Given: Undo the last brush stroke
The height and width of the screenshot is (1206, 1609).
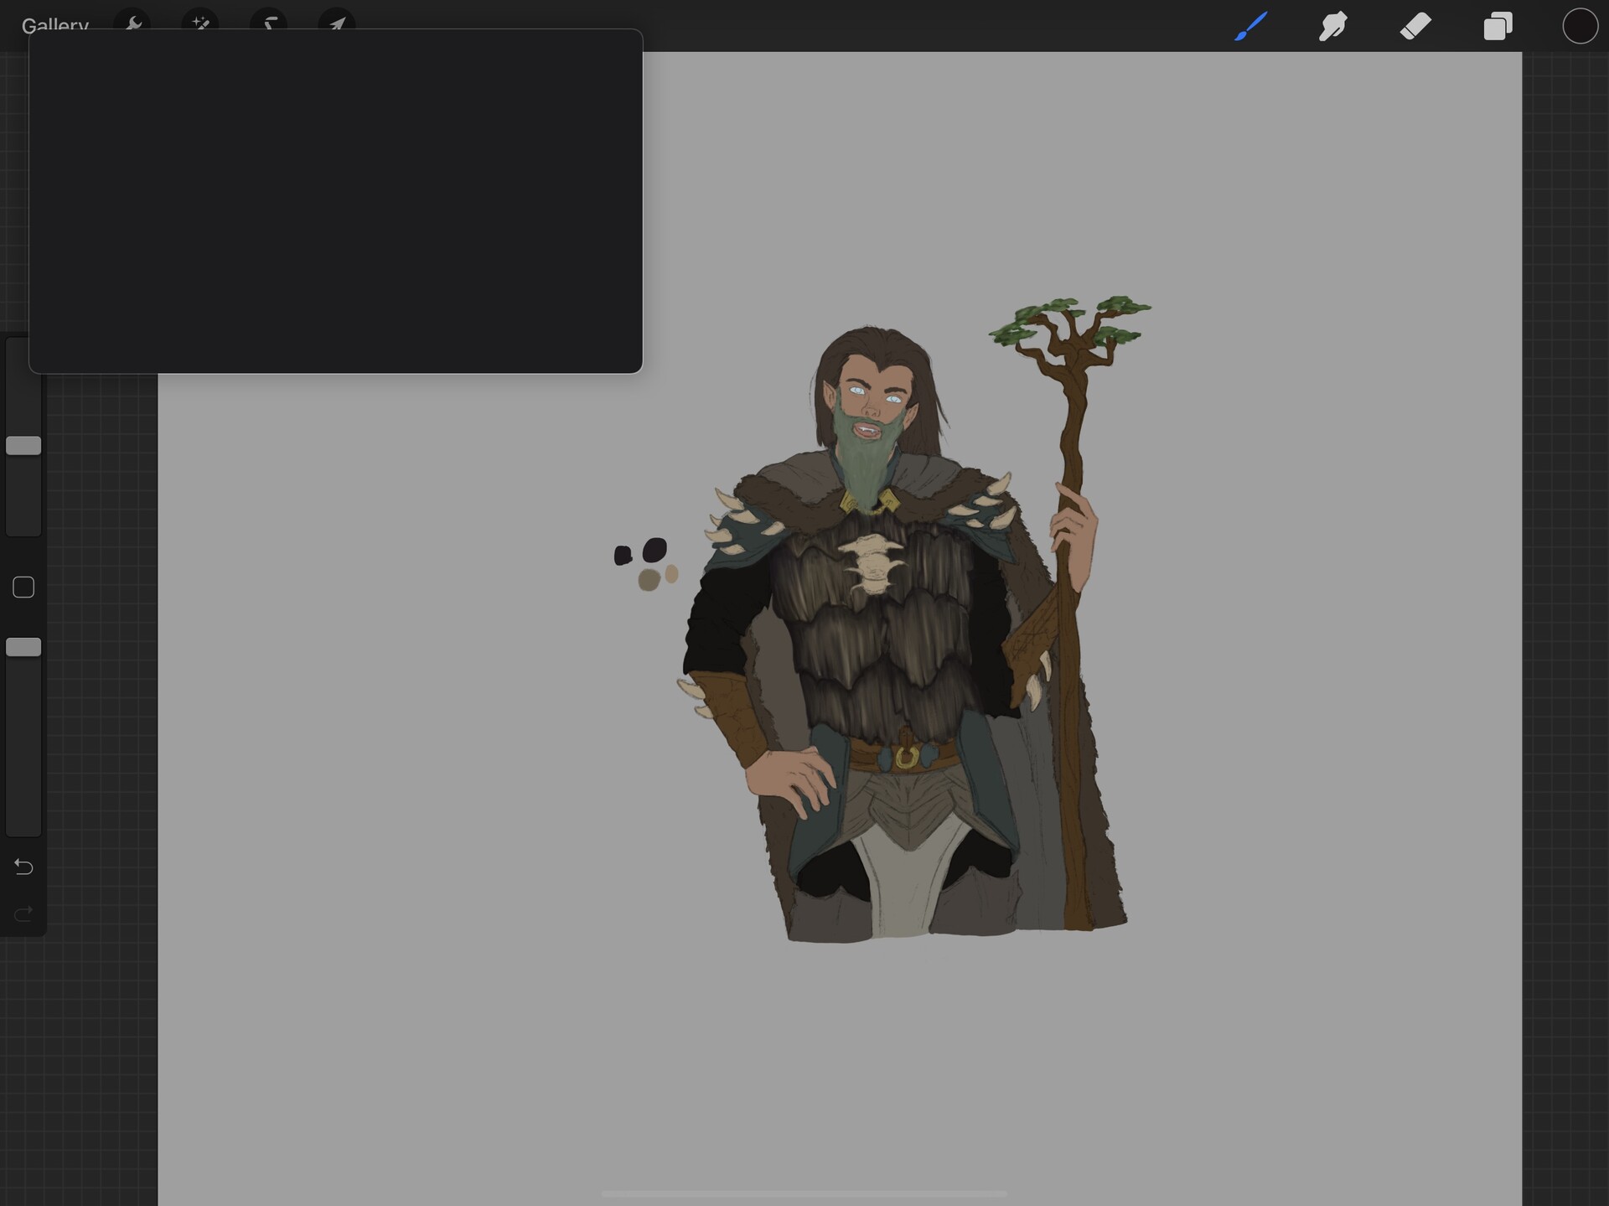Looking at the screenshot, I should [23, 867].
